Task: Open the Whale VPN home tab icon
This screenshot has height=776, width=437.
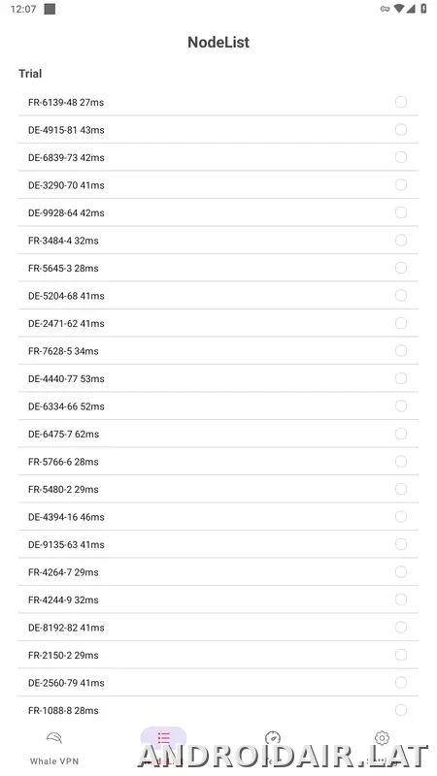Action: coord(54,739)
